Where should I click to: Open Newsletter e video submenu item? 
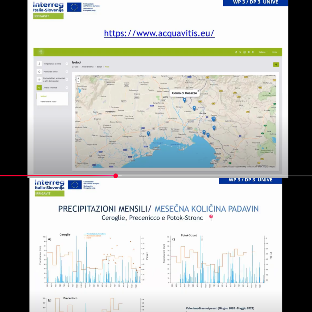(48, 101)
